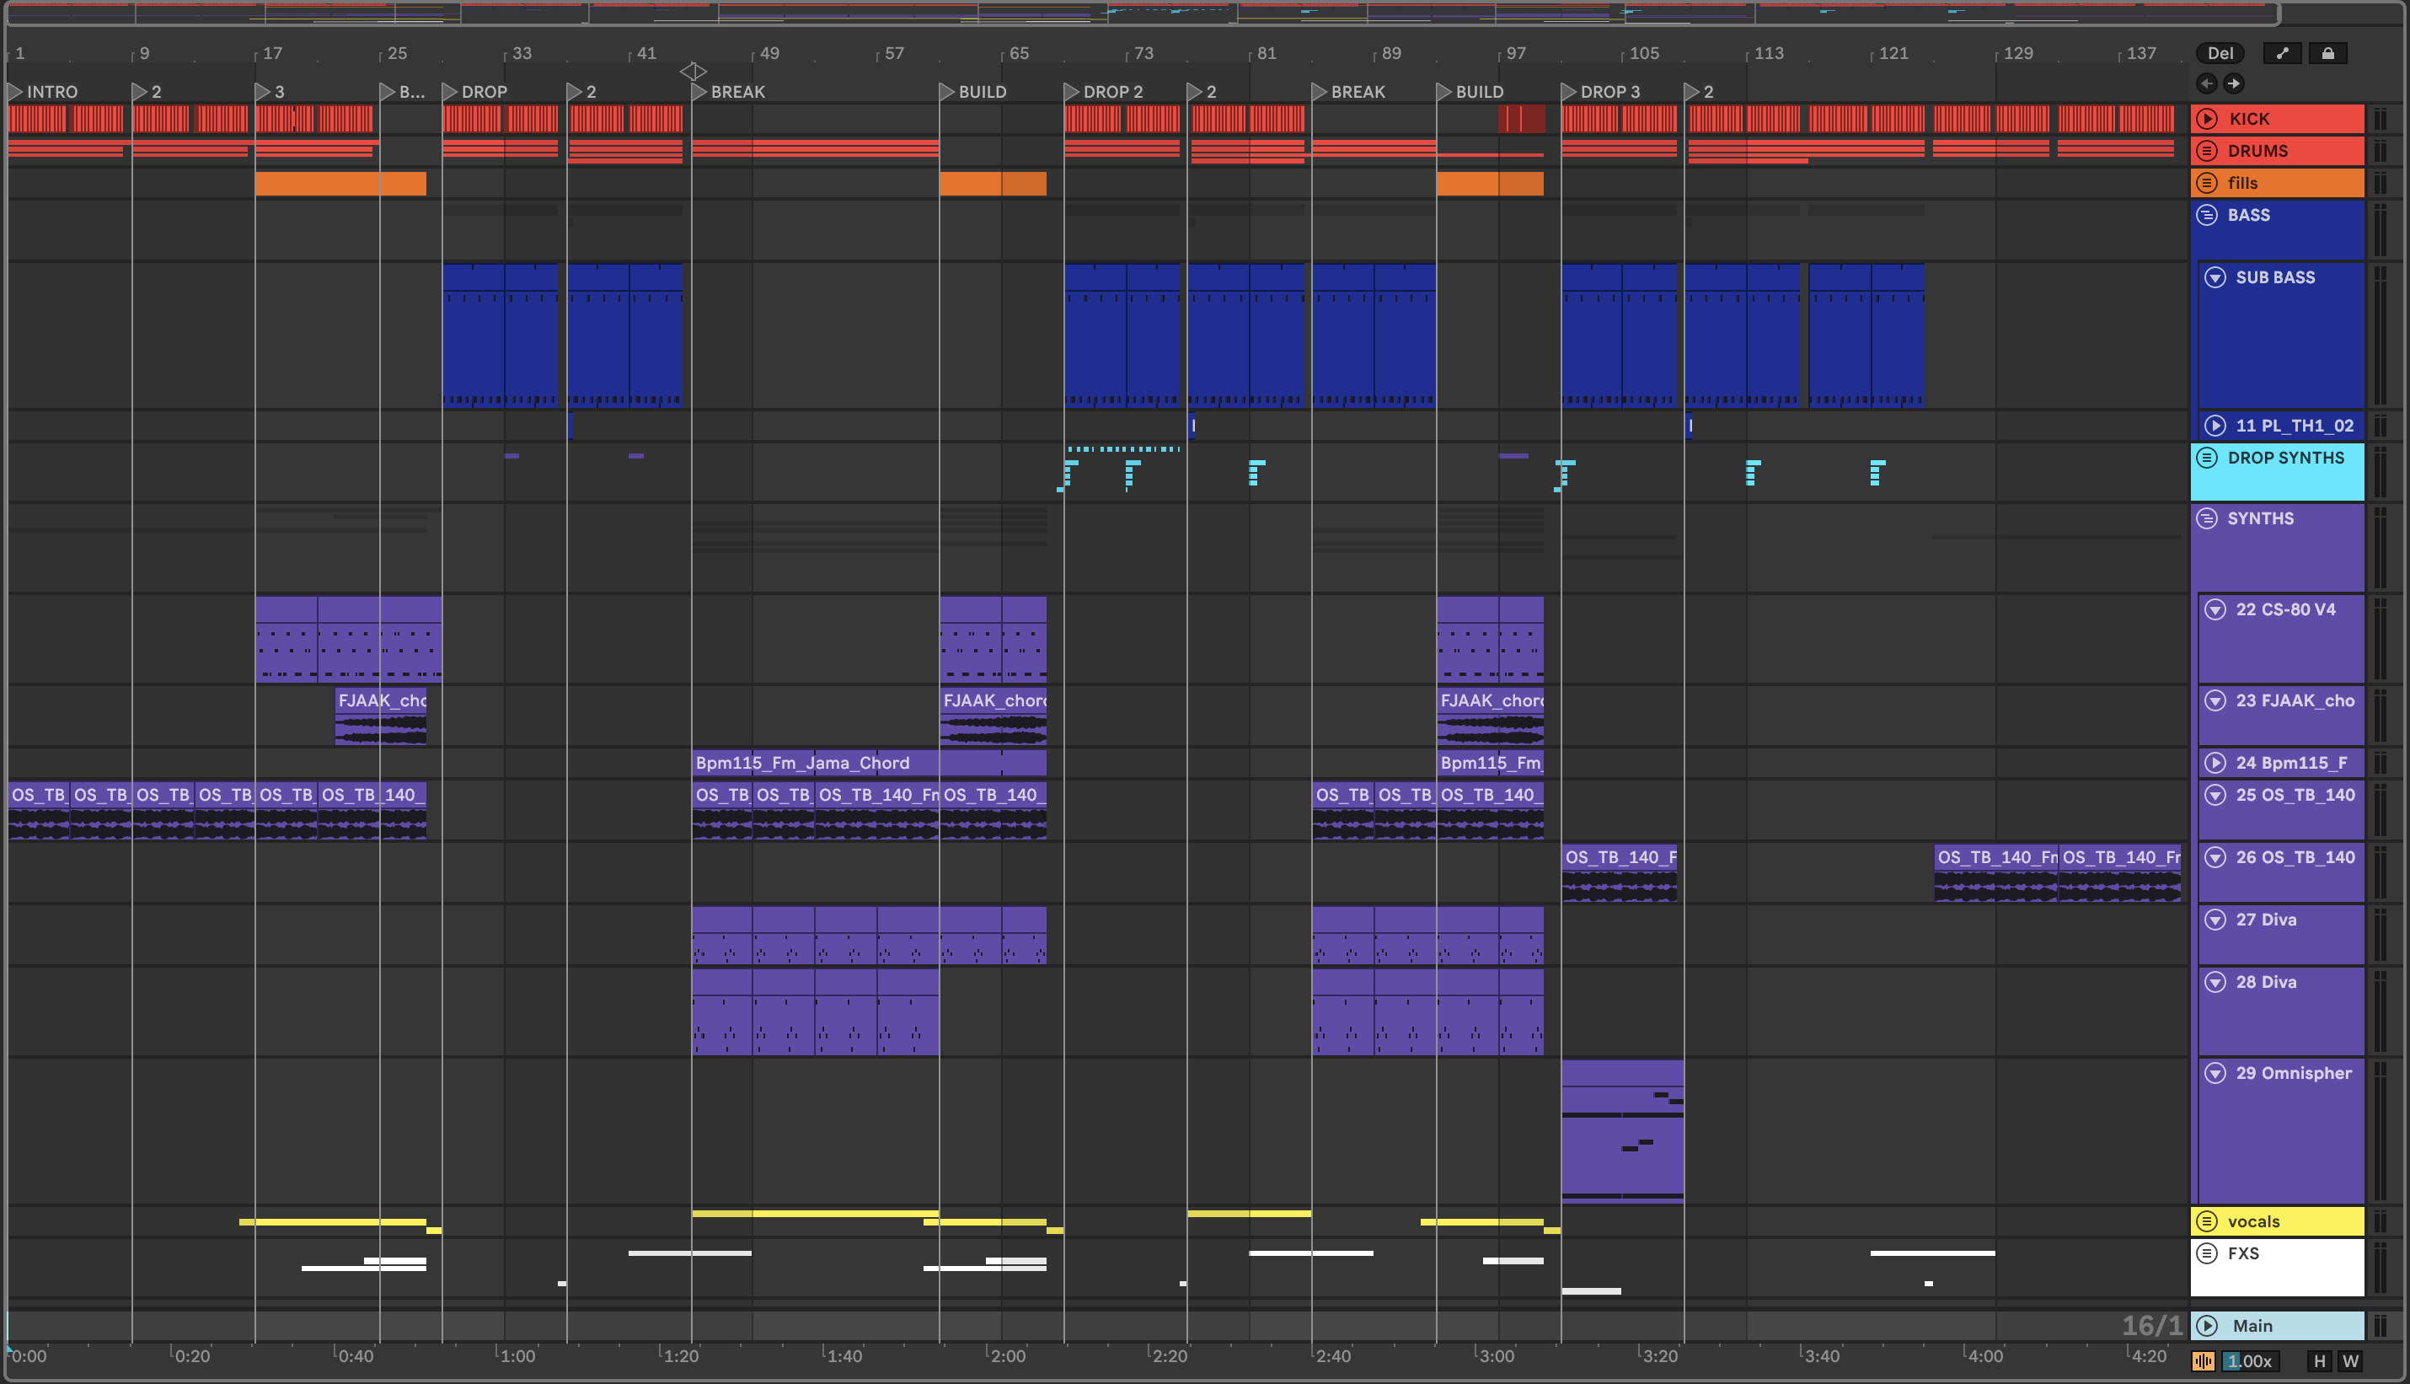The height and width of the screenshot is (1384, 2410).
Task: Collapse the BASS group fold icon
Action: pyautogui.click(x=2207, y=215)
